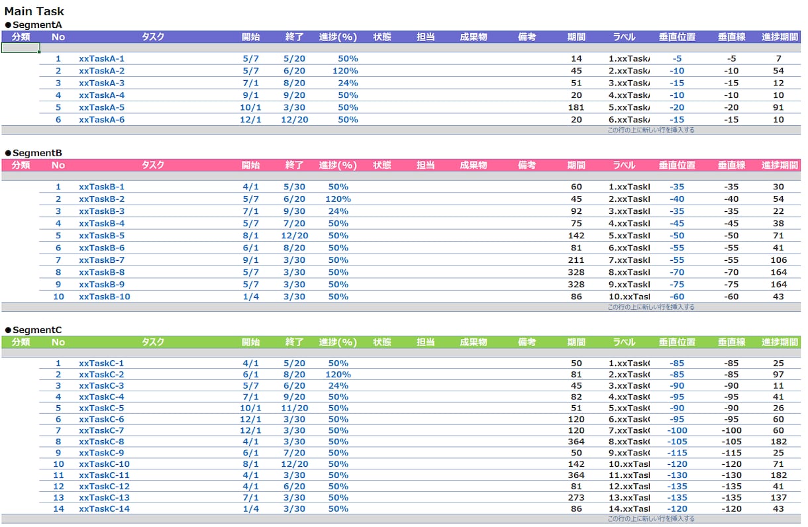Choose the xxTaskB-10 task cell
This screenshot has height=527, width=808.
[105, 297]
